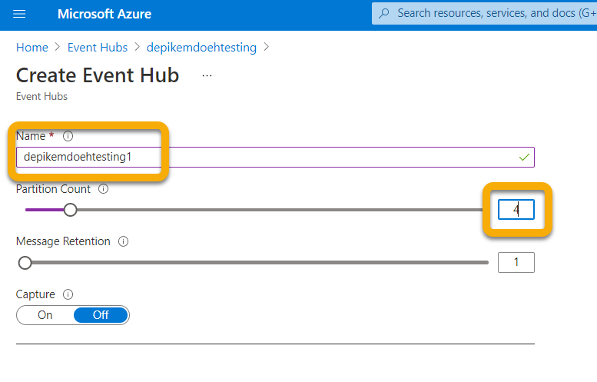Click the Capture info icon
The image size is (597, 382).
click(68, 294)
